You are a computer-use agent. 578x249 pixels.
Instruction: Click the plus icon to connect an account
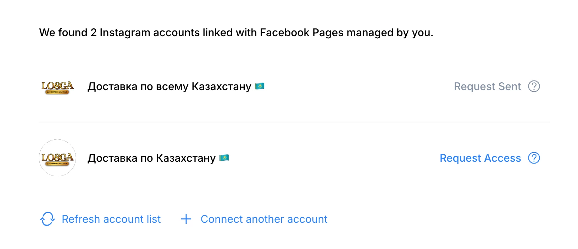pyautogui.click(x=186, y=219)
